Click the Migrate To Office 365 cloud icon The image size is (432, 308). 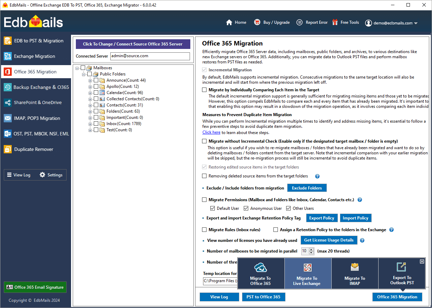tap(261, 267)
